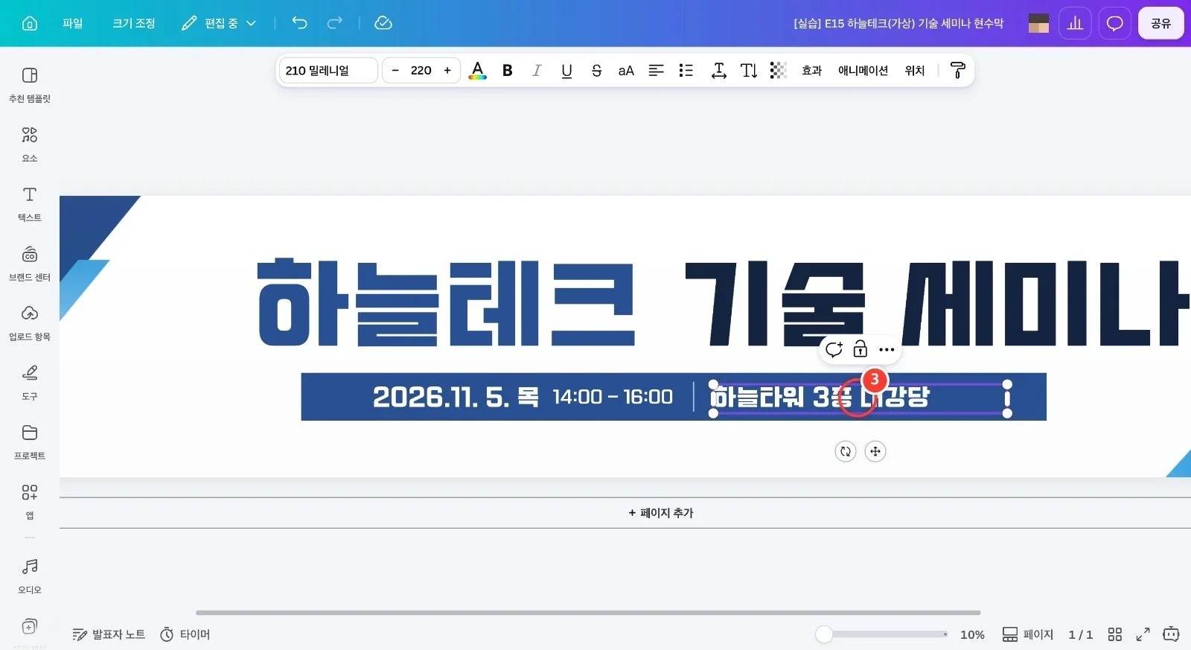1191x650 pixels.
Task: Open transparency settings
Action: (x=778, y=71)
